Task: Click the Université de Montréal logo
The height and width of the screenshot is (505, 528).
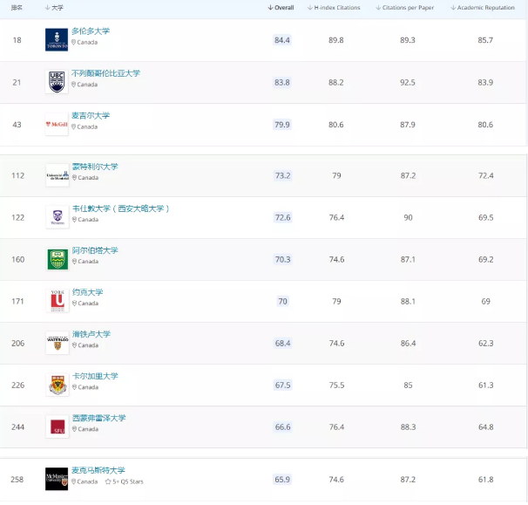Action: click(x=58, y=175)
